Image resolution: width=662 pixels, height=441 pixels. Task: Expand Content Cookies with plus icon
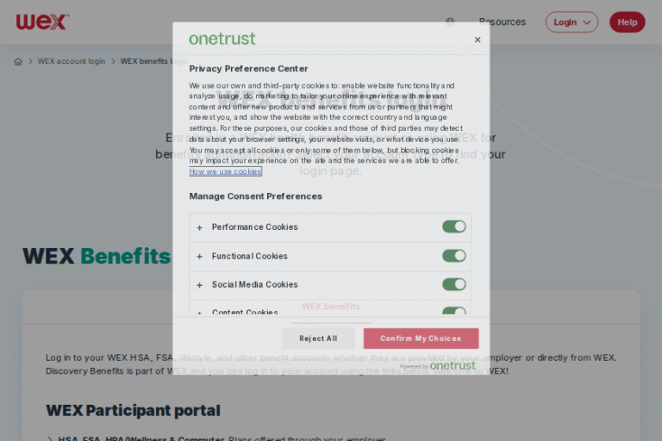(x=200, y=313)
